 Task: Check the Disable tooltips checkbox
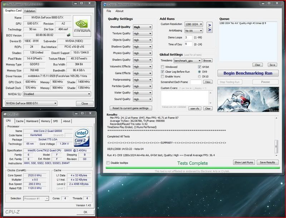108,163
